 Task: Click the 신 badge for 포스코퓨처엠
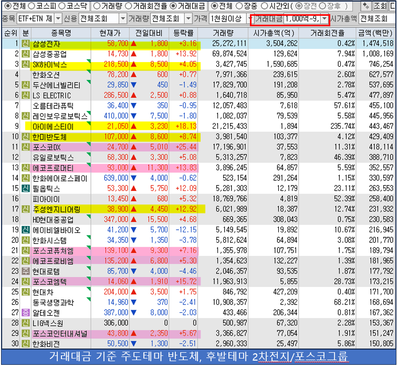(25, 251)
